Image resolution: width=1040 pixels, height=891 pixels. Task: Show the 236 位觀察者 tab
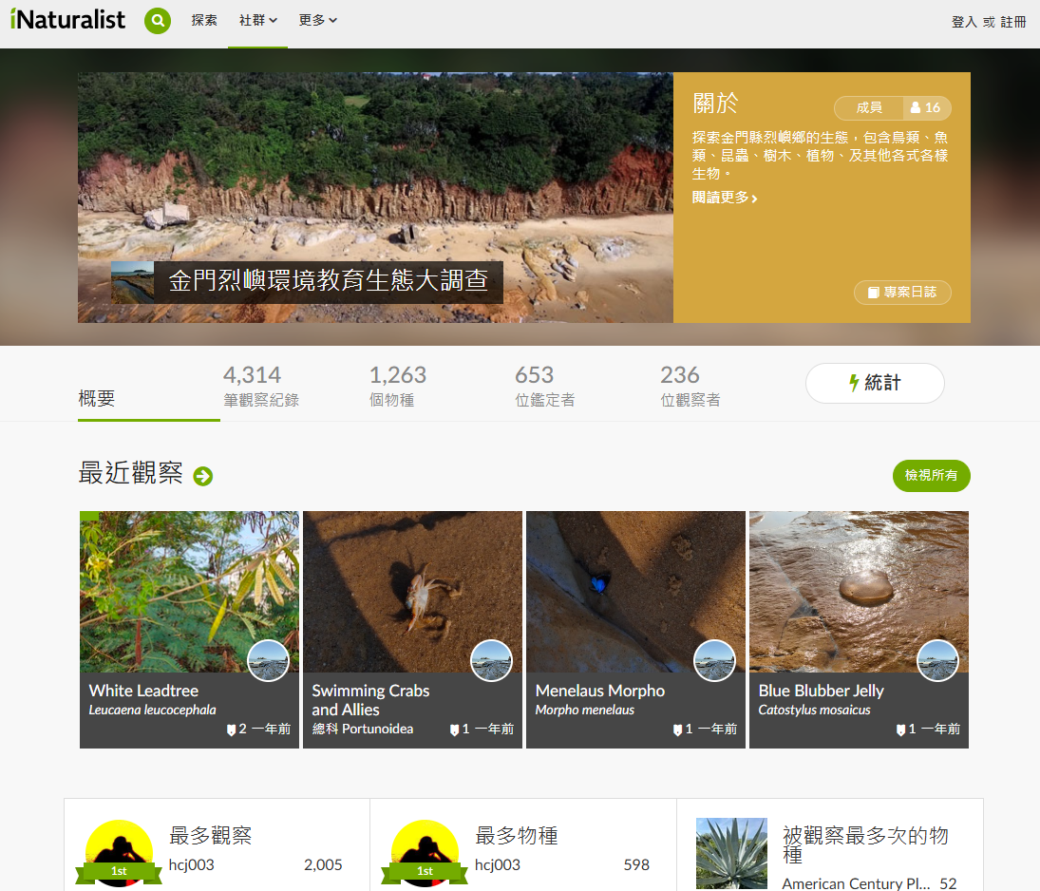690,386
